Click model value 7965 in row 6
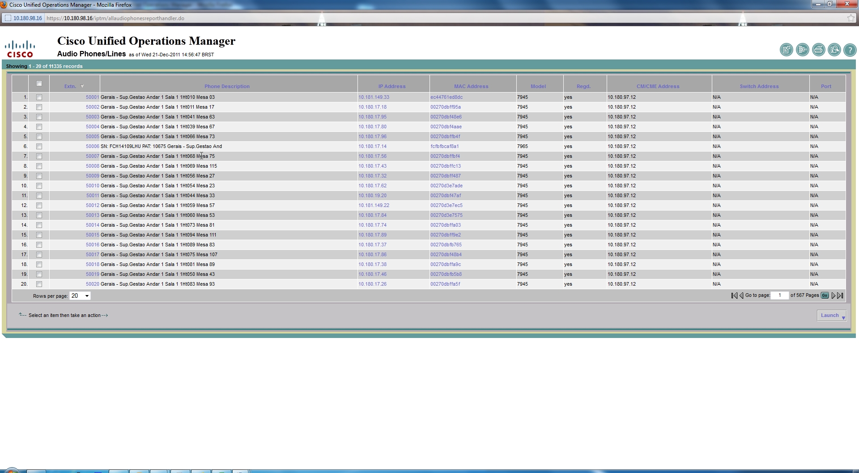Viewport: 859px width, 473px height. point(522,146)
